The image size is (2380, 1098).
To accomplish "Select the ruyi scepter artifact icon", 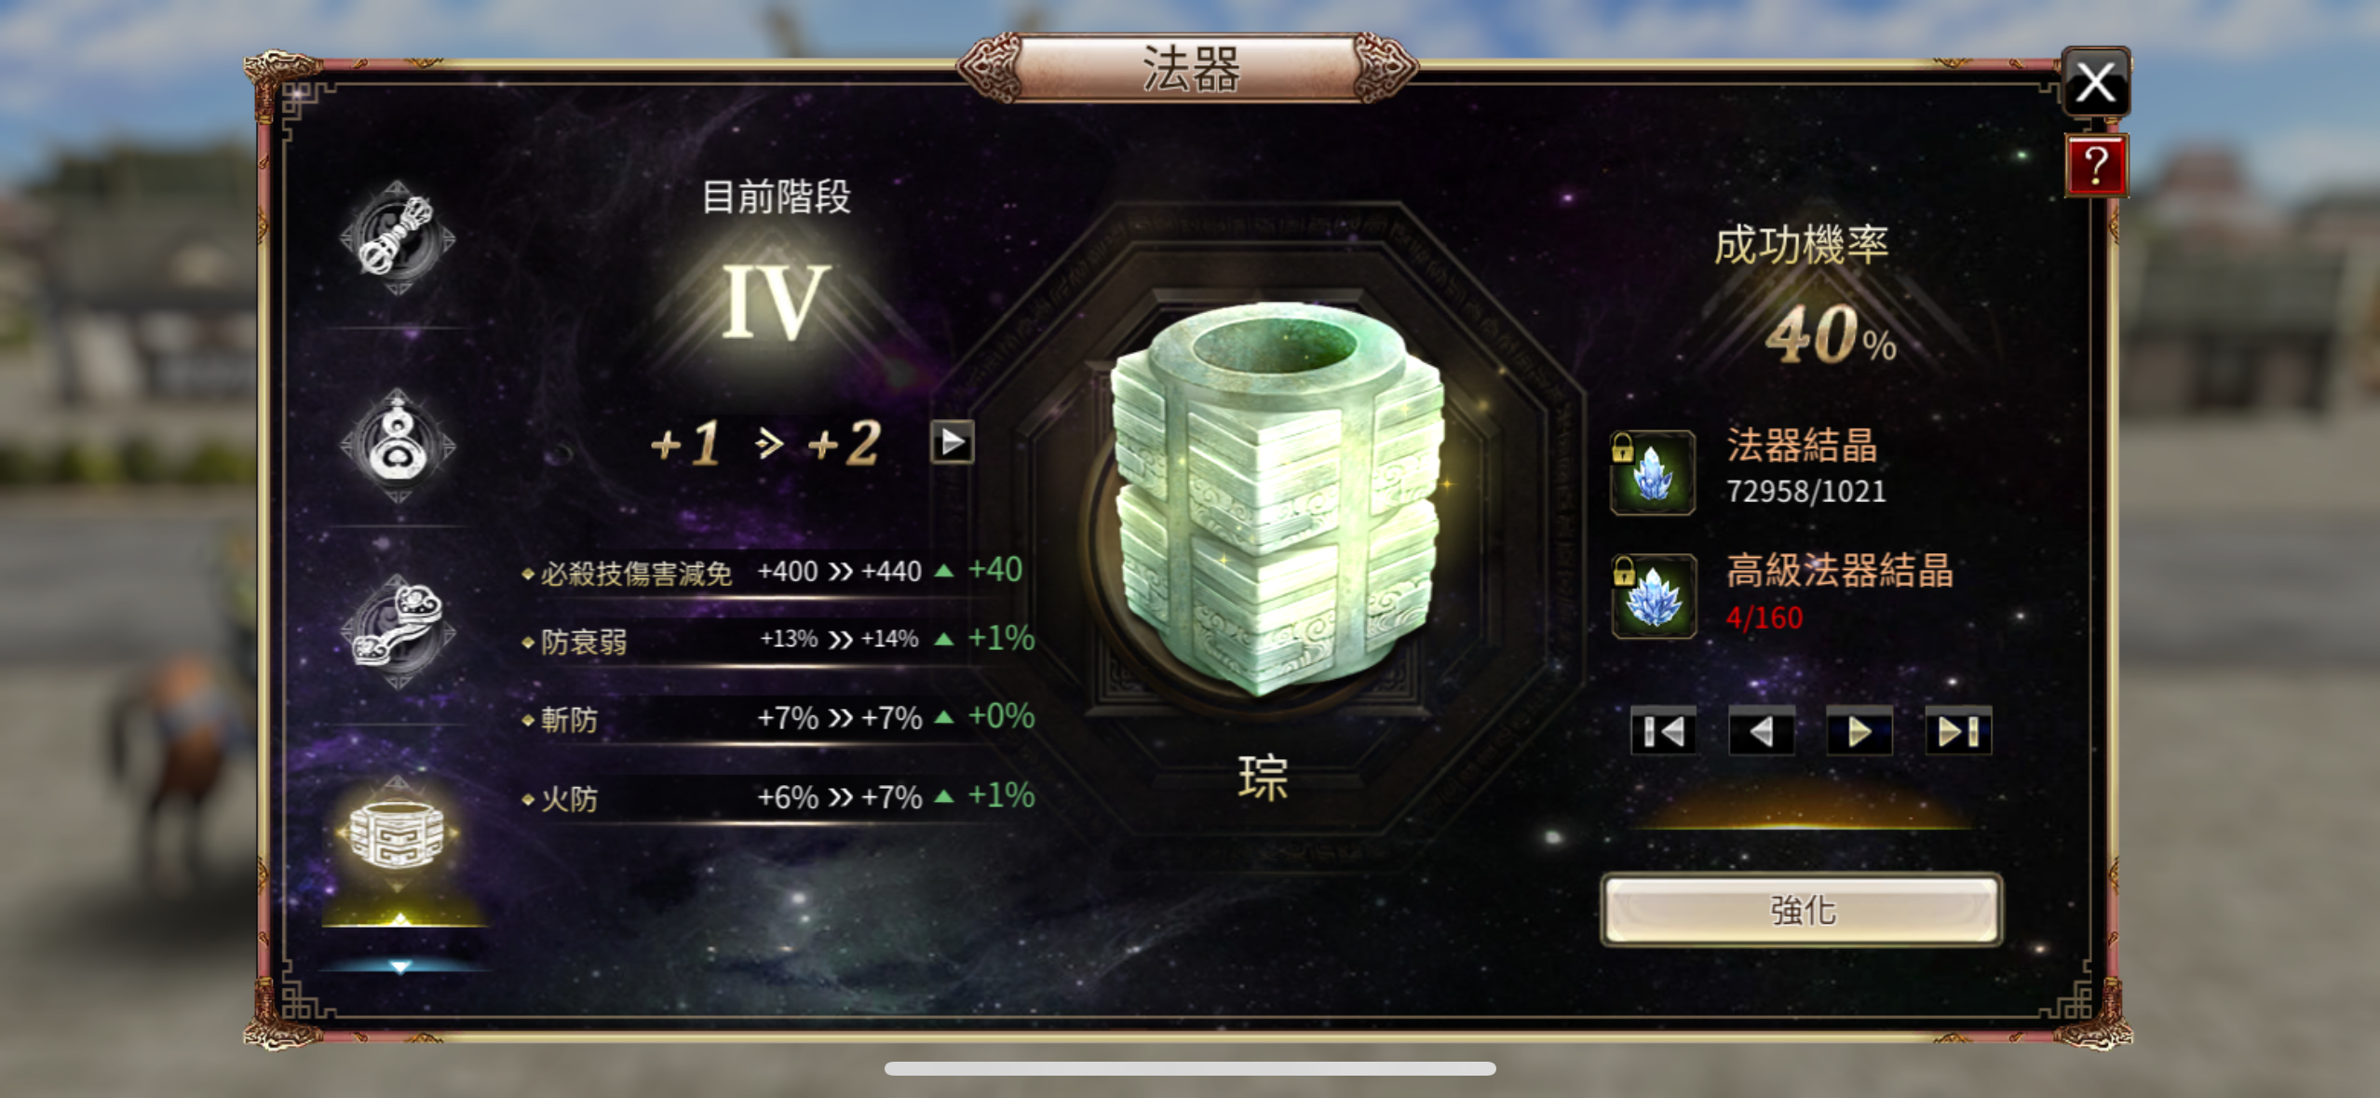I will coord(398,631).
